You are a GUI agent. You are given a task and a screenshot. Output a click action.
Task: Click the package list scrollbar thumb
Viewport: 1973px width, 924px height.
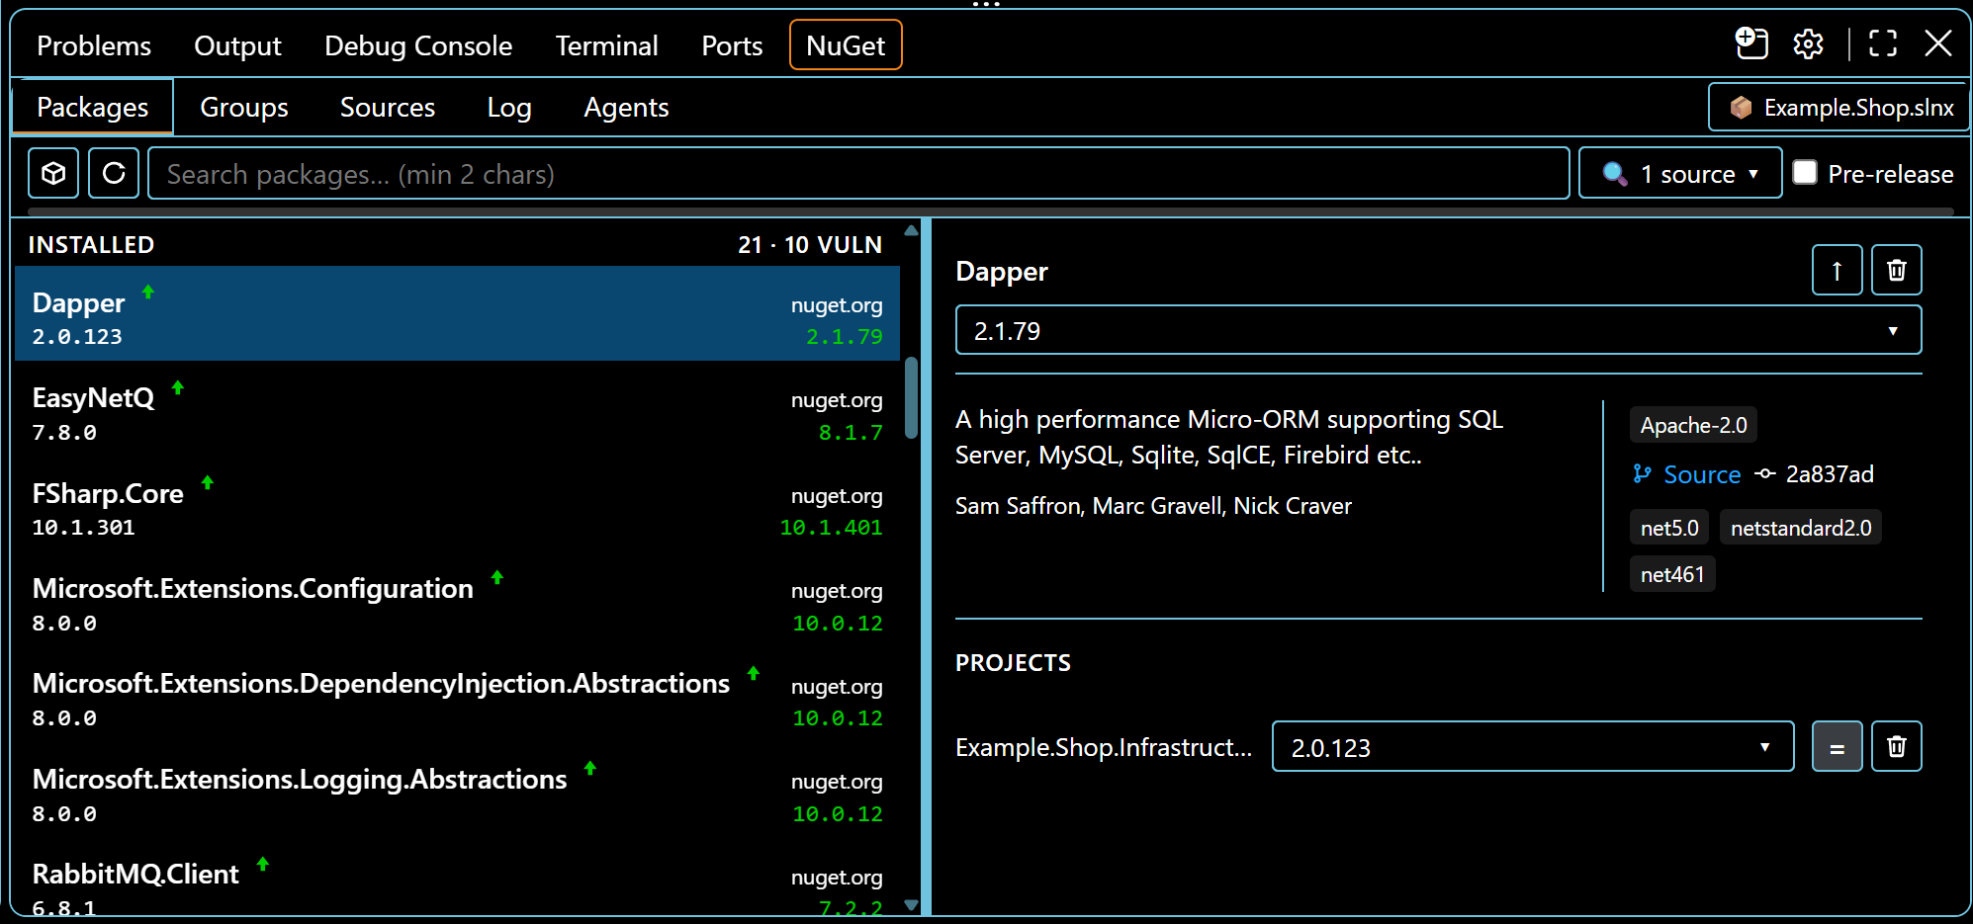[911, 397]
